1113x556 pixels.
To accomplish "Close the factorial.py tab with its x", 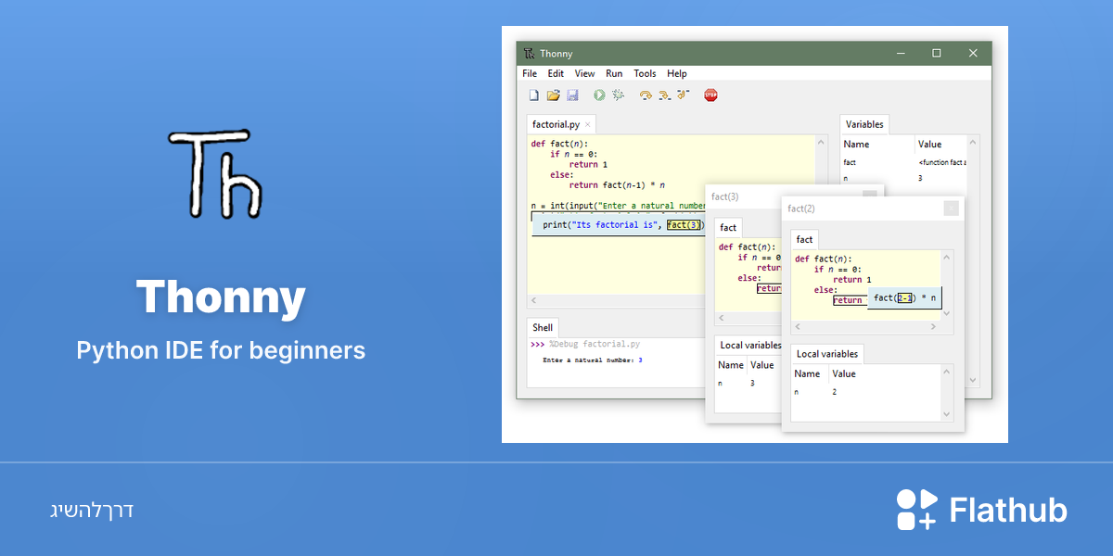I will click(x=587, y=124).
